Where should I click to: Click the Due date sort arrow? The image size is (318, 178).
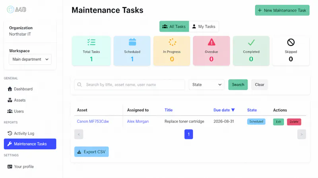pos(233,110)
